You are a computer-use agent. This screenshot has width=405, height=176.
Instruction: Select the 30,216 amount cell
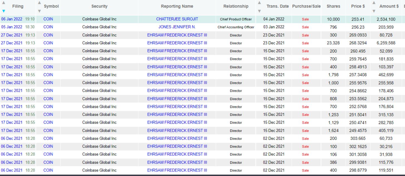pyautogui.click(x=386, y=146)
